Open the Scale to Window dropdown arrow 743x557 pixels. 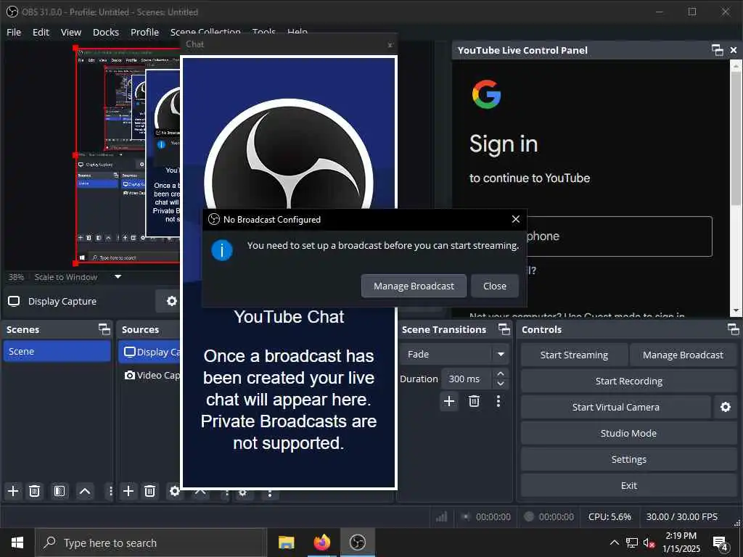tap(118, 276)
